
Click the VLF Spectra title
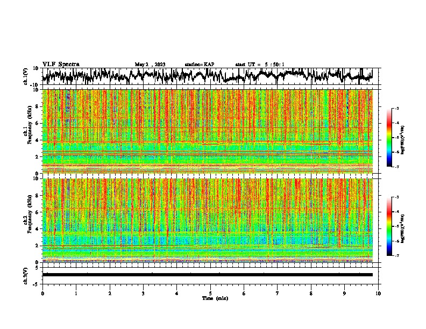pos(61,65)
